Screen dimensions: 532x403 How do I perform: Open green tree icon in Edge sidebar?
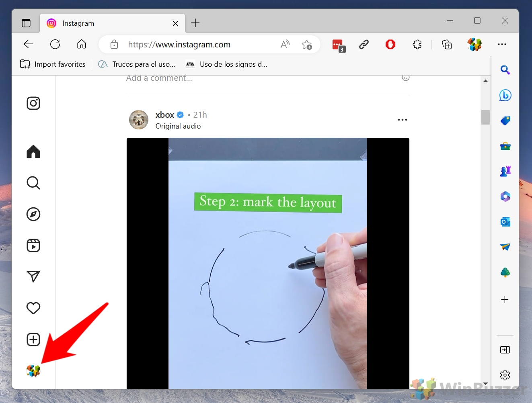pyautogui.click(x=505, y=273)
